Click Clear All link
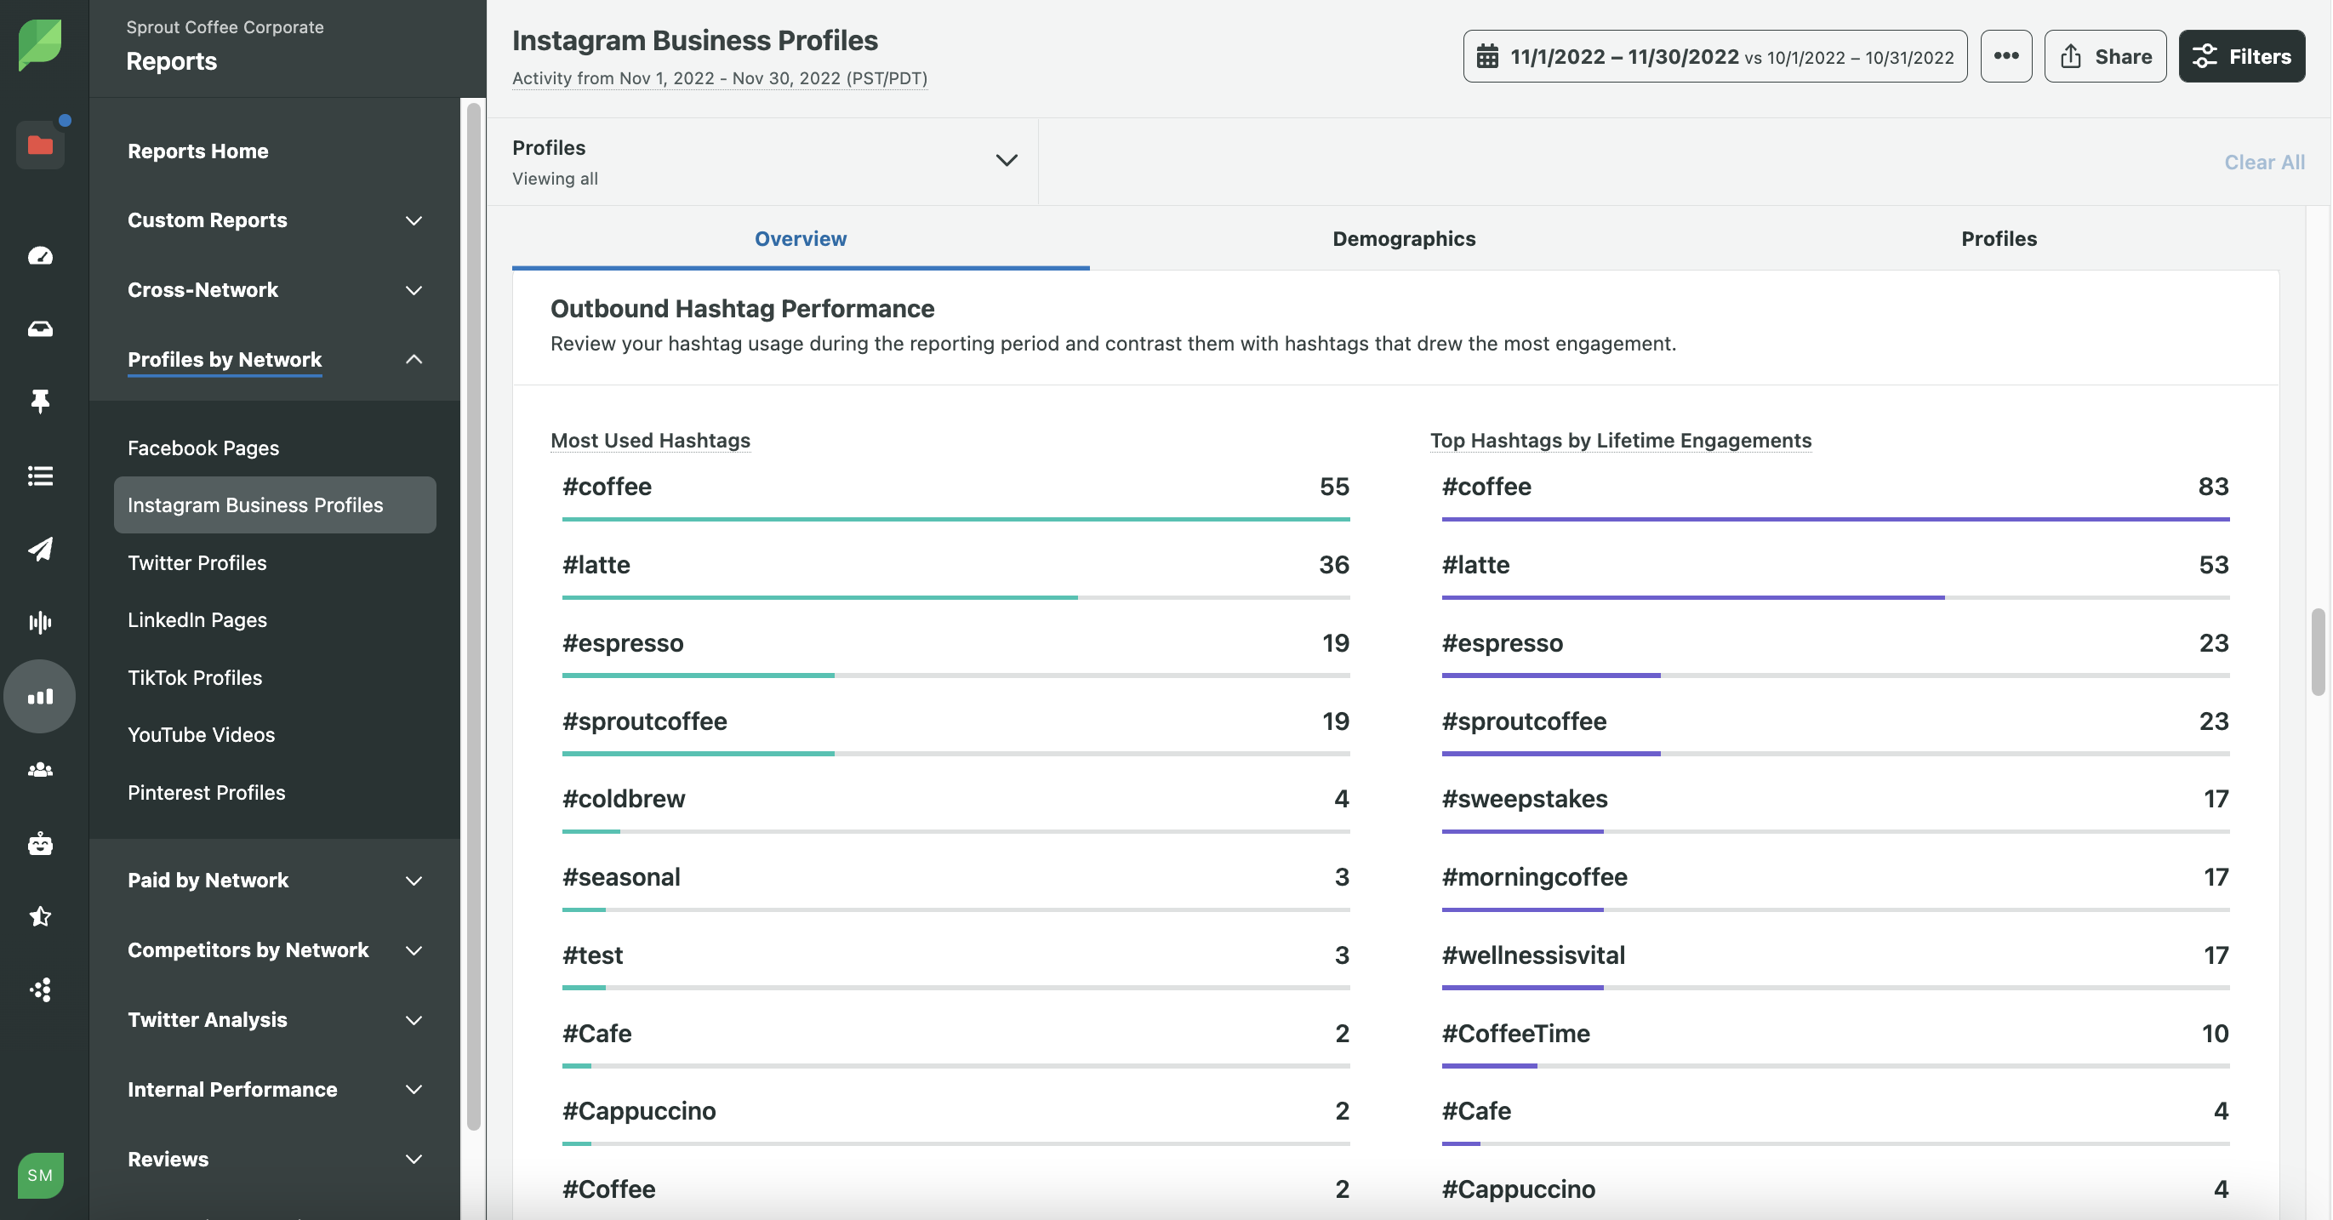2333x1220 pixels. click(2264, 161)
